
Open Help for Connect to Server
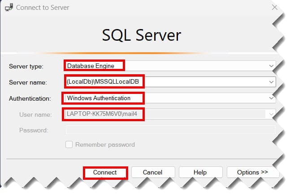pos(200,172)
